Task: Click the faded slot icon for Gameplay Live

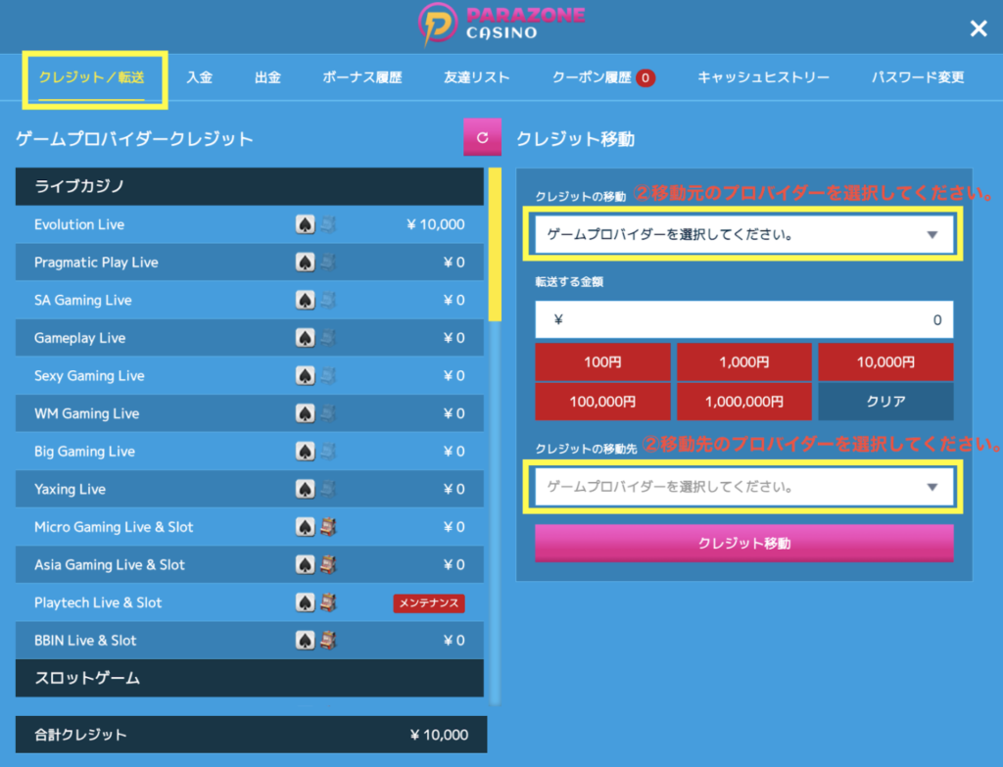Action: click(328, 338)
